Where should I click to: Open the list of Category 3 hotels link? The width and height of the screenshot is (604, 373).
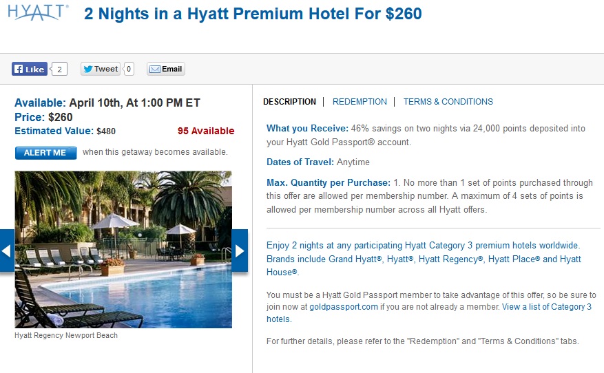[x=546, y=307]
